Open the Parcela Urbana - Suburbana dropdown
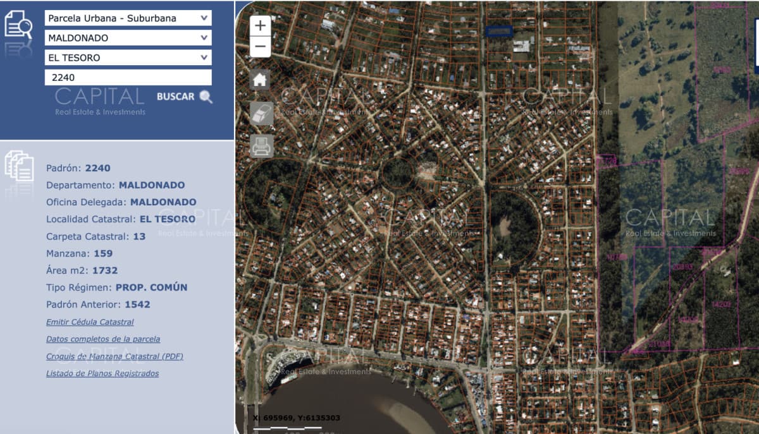Viewport: 759px width, 434px height. pos(128,18)
